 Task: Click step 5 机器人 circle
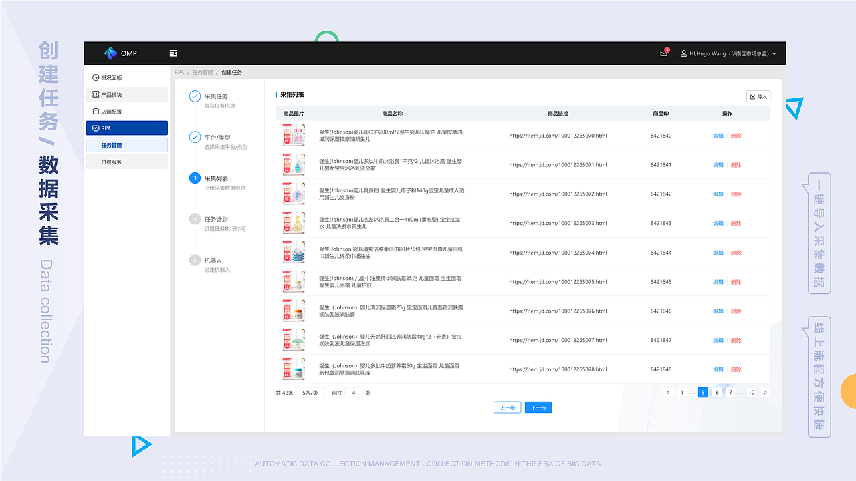pos(195,260)
